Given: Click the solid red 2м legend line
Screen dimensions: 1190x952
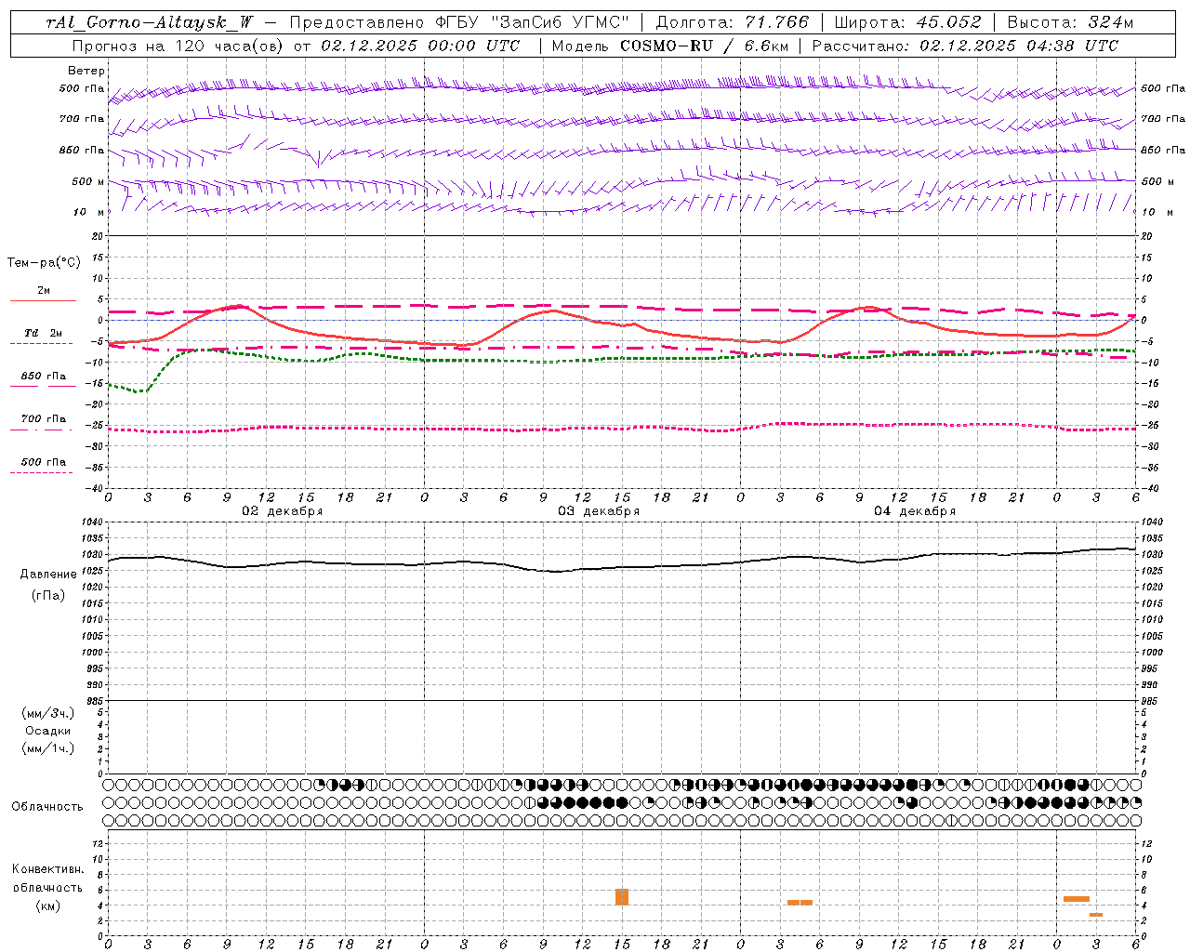Looking at the screenshot, I should 43,301.
